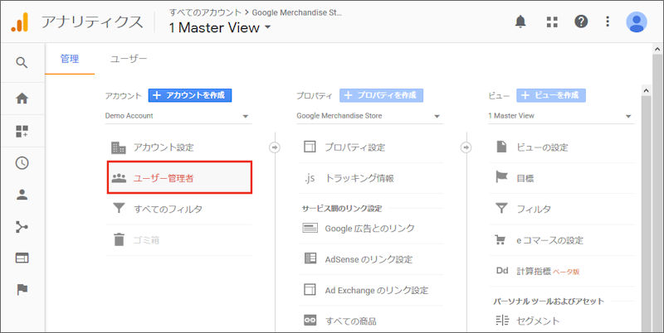
Task: Open Acquisition arrows icon in sidebar
Action: (x=22, y=227)
